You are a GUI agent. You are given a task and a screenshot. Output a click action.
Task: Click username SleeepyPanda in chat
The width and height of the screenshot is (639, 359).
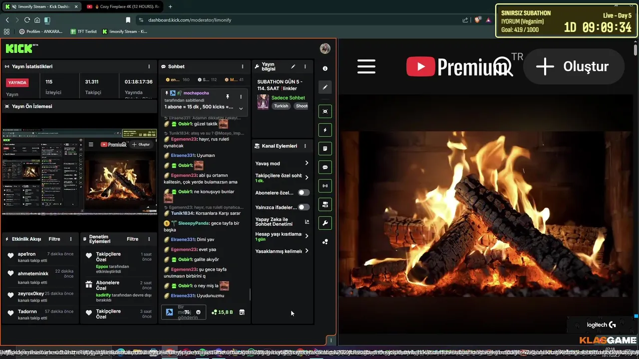coord(194,223)
